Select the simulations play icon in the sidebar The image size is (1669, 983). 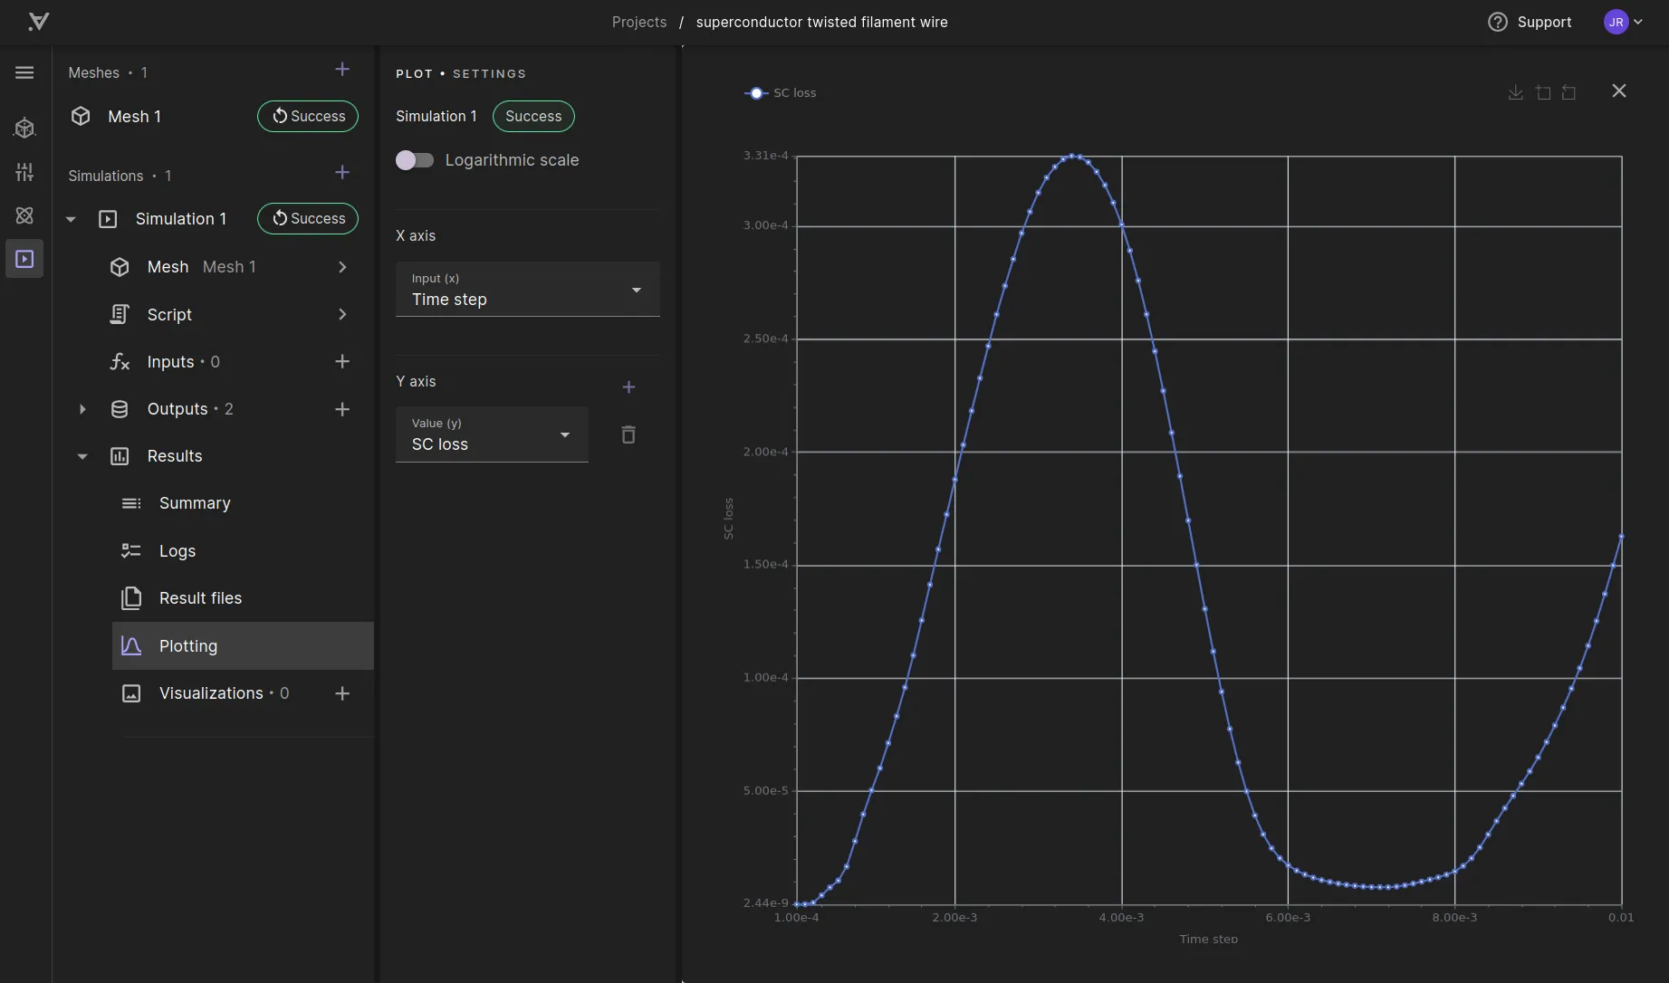24,259
